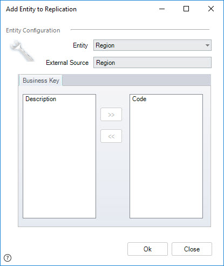
Task: Select Code in the business key list
Action: (139, 99)
